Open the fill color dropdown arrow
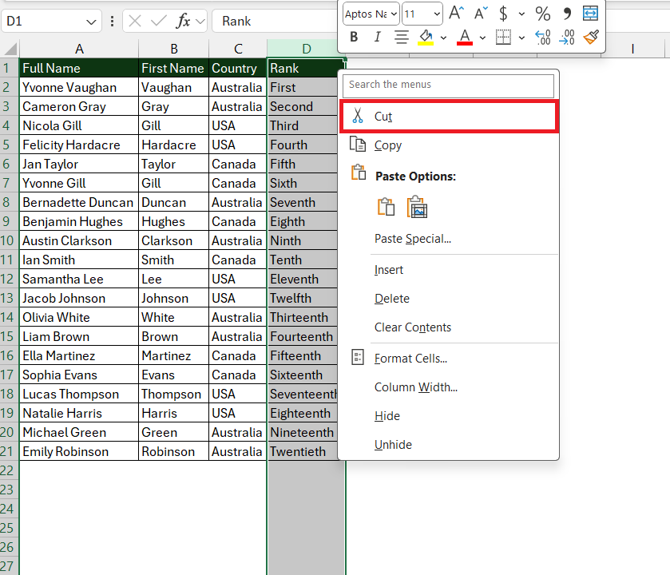 (x=444, y=38)
